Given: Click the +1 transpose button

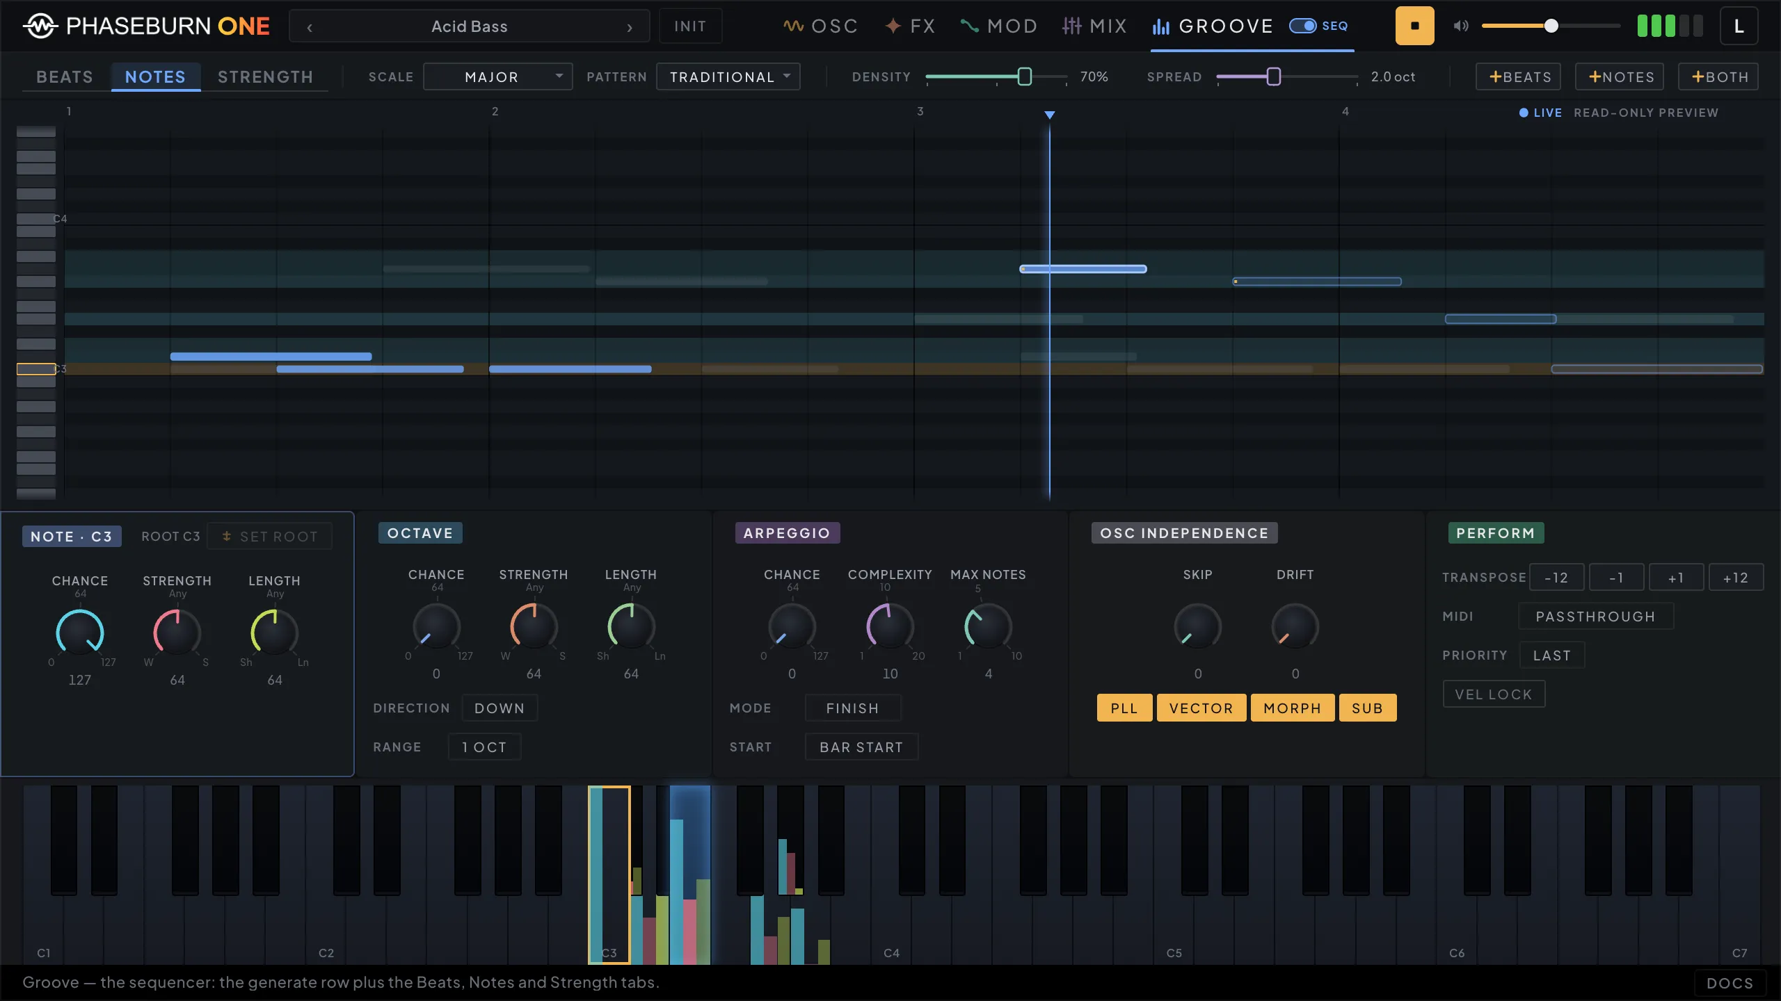Looking at the screenshot, I should pos(1676,577).
